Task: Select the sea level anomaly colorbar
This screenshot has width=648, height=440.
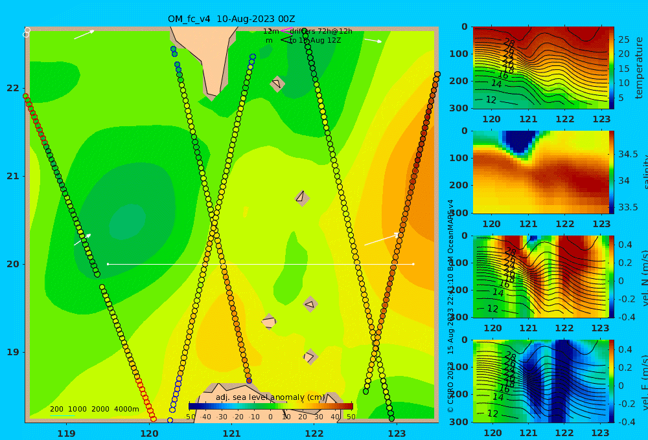Action: tap(271, 406)
